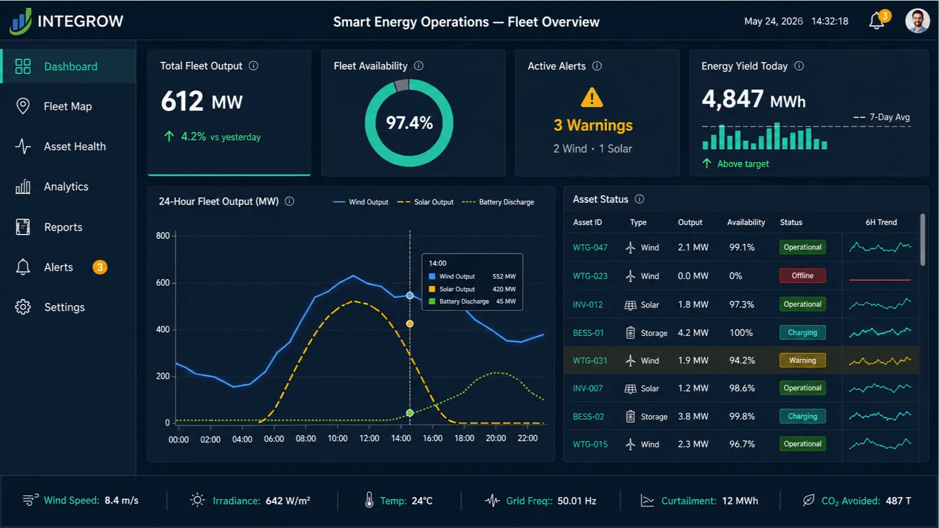Click the Warning status badge for WTG-031
Screen dimensions: 939x528
click(x=803, y=360)
